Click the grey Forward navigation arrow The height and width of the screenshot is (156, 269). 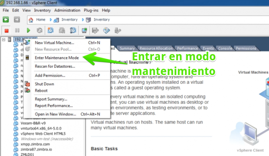click(17, 20)
